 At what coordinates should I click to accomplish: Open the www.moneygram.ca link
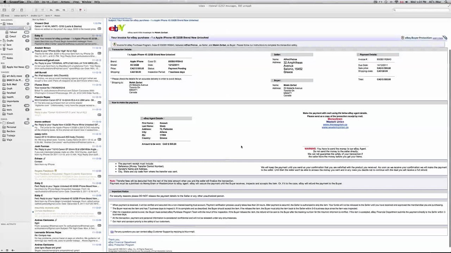(335, 124)
